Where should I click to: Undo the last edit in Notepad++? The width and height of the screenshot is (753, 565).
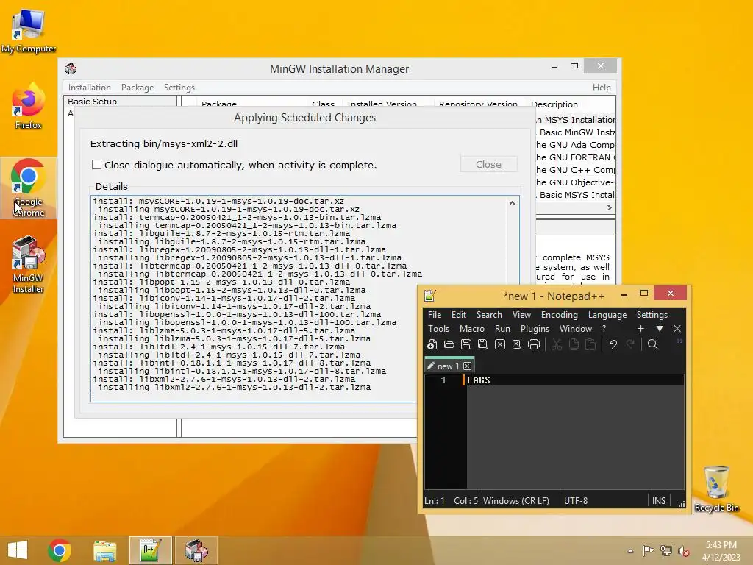[613, 344]
